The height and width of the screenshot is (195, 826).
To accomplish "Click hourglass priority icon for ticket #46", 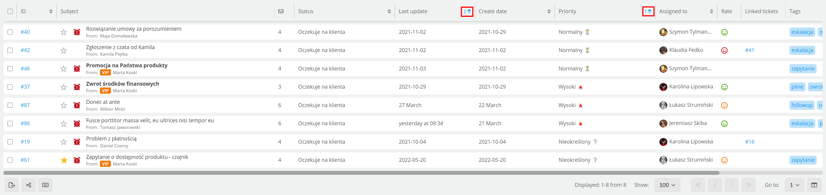I will tap(587, 69).
